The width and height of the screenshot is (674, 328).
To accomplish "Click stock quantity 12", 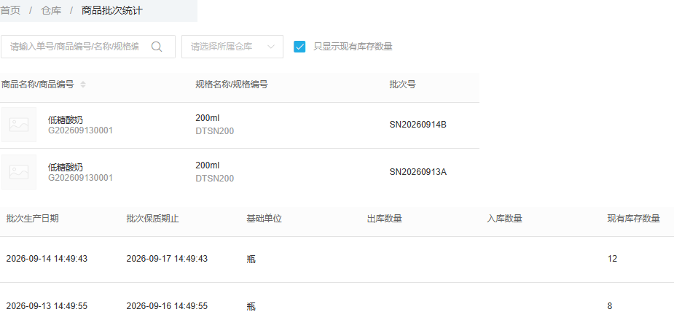I will (612, 259).
